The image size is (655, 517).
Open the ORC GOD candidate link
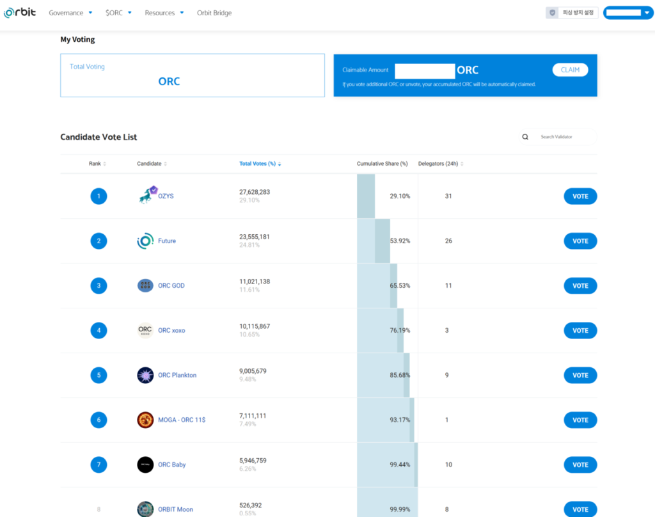[171, 285]
